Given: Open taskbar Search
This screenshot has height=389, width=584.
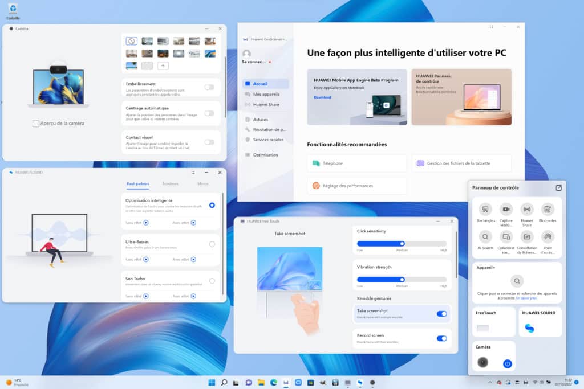Looking at the screenshot, I should [224, 382].
